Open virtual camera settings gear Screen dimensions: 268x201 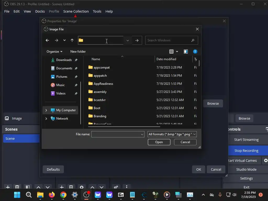266,160
